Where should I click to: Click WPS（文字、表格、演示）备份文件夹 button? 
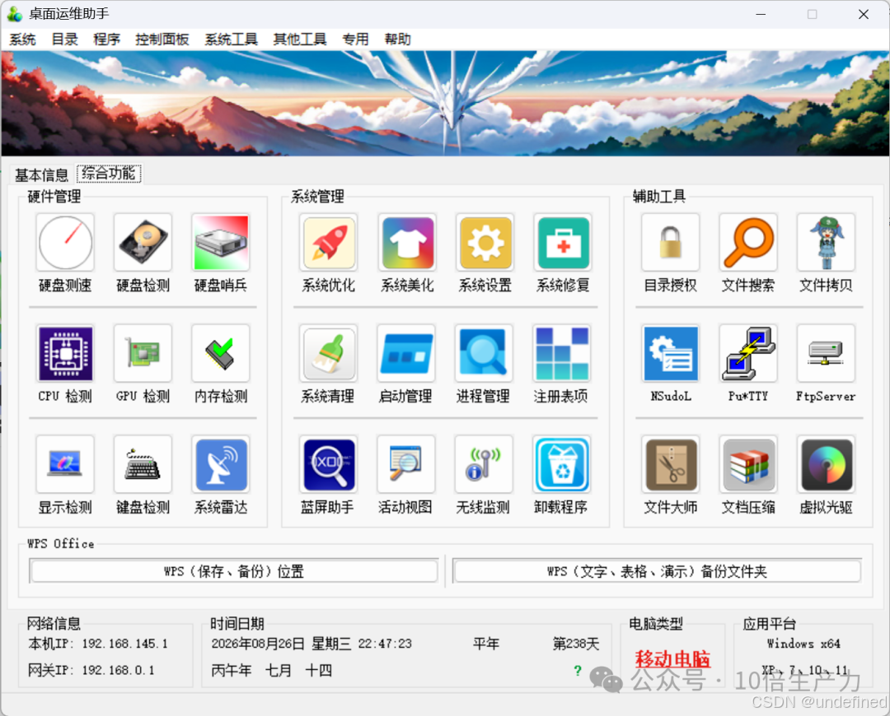(x=657, y=571)
